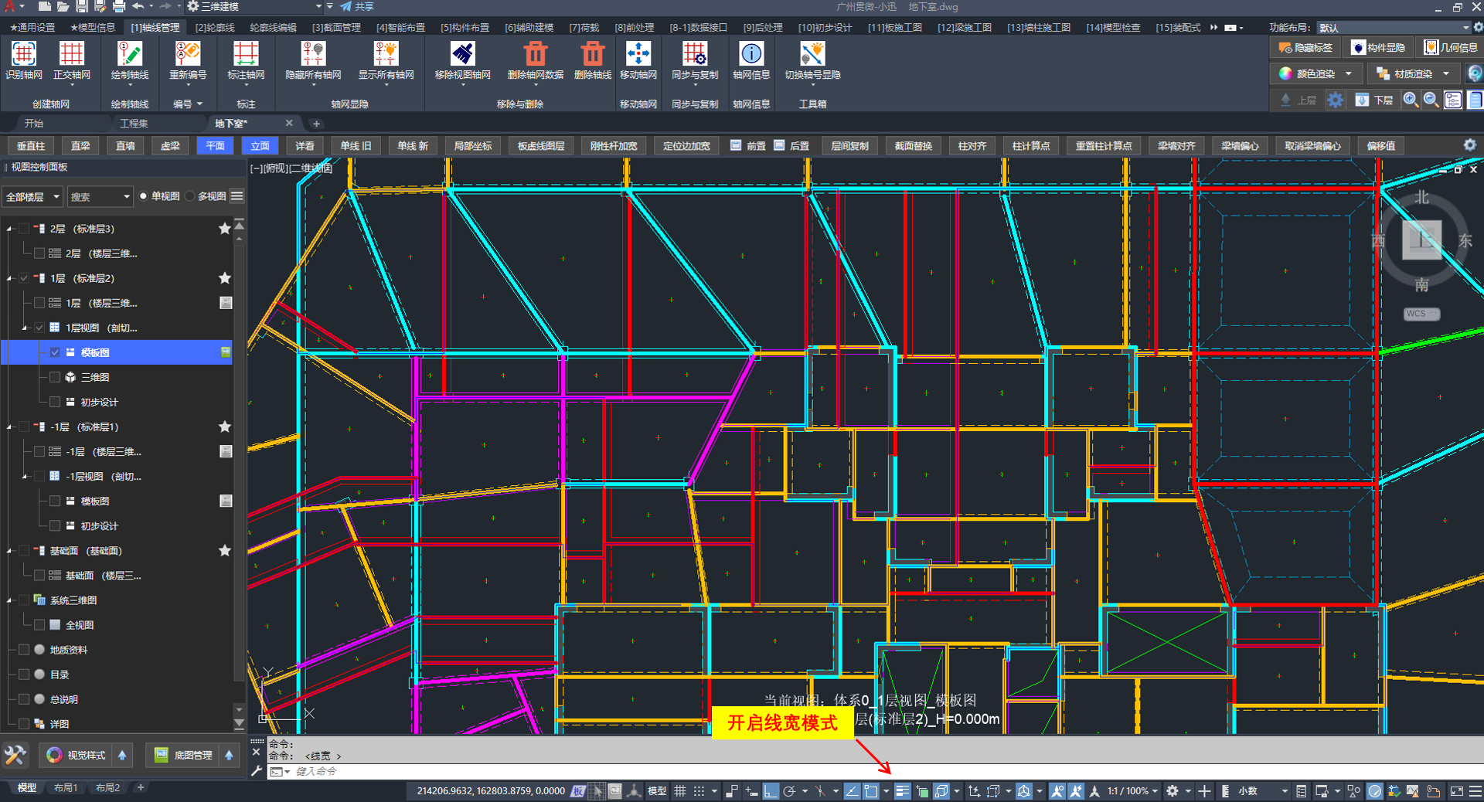Image resolution: width=1484 pixels, height=802 pixels.
Task: Toggle checkbox for 三维图 view
Action: (55, 377)
